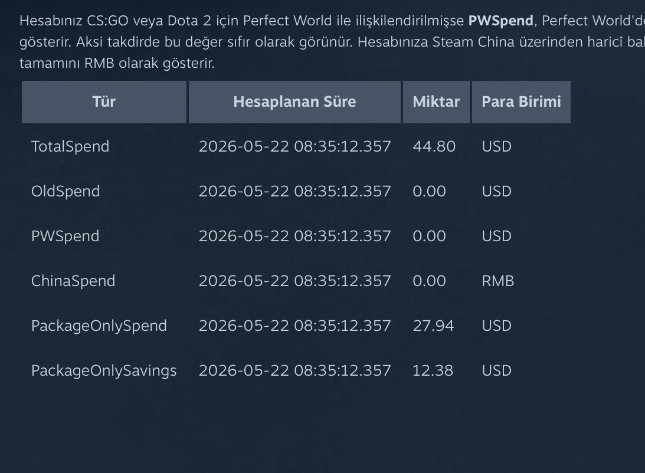Click the Para Birimi column header
The height and width of the screenshot is (473, 645).
tap(521, 102)
